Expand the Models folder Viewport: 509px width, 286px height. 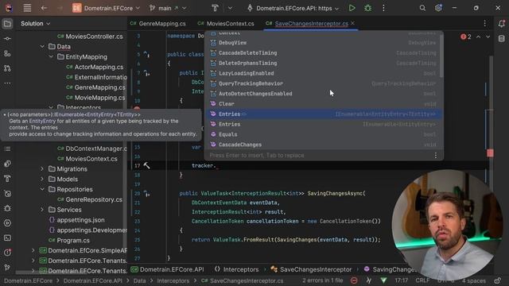coord(42,179)
